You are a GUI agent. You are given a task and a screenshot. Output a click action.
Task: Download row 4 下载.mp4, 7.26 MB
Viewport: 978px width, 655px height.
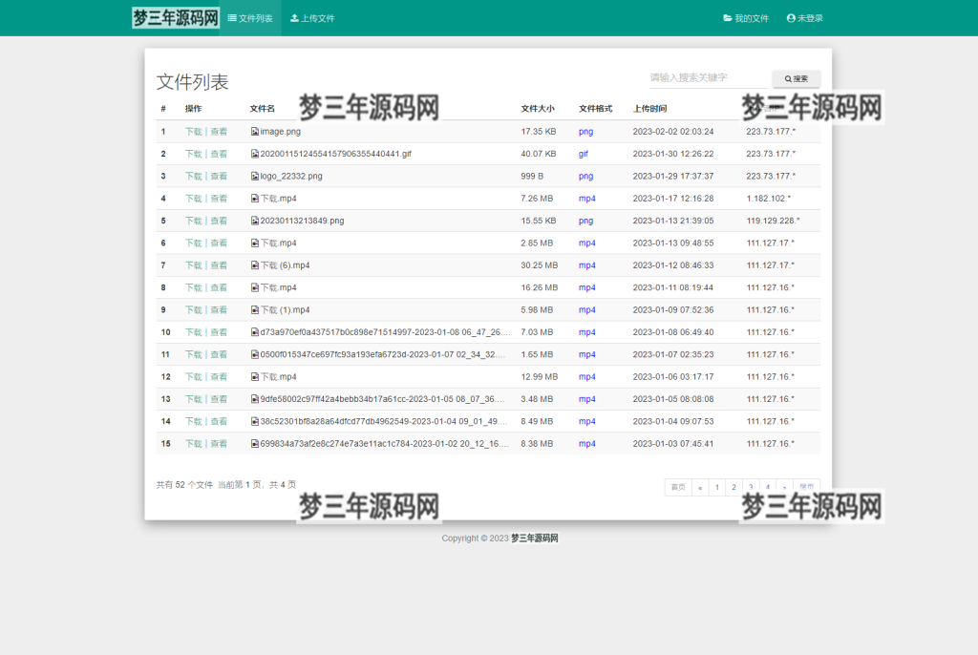pos(193,199)
